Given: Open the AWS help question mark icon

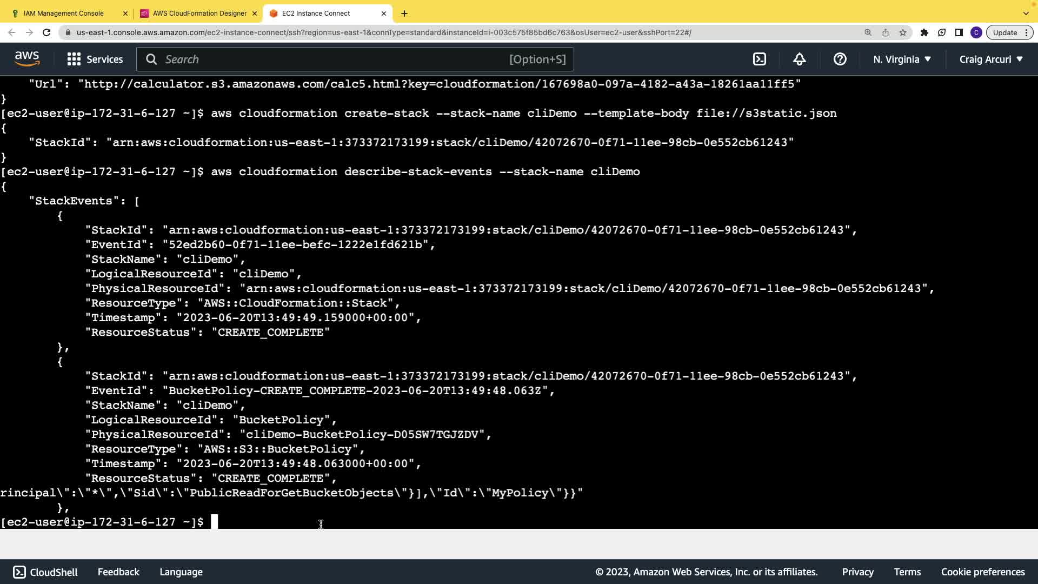Looking at the screenshot, I should click(x=840, y=59).
